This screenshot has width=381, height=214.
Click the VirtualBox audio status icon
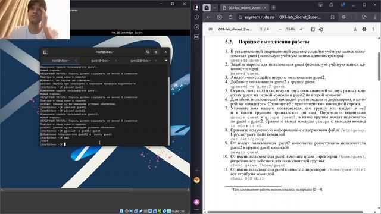click(x=131, y=212)
